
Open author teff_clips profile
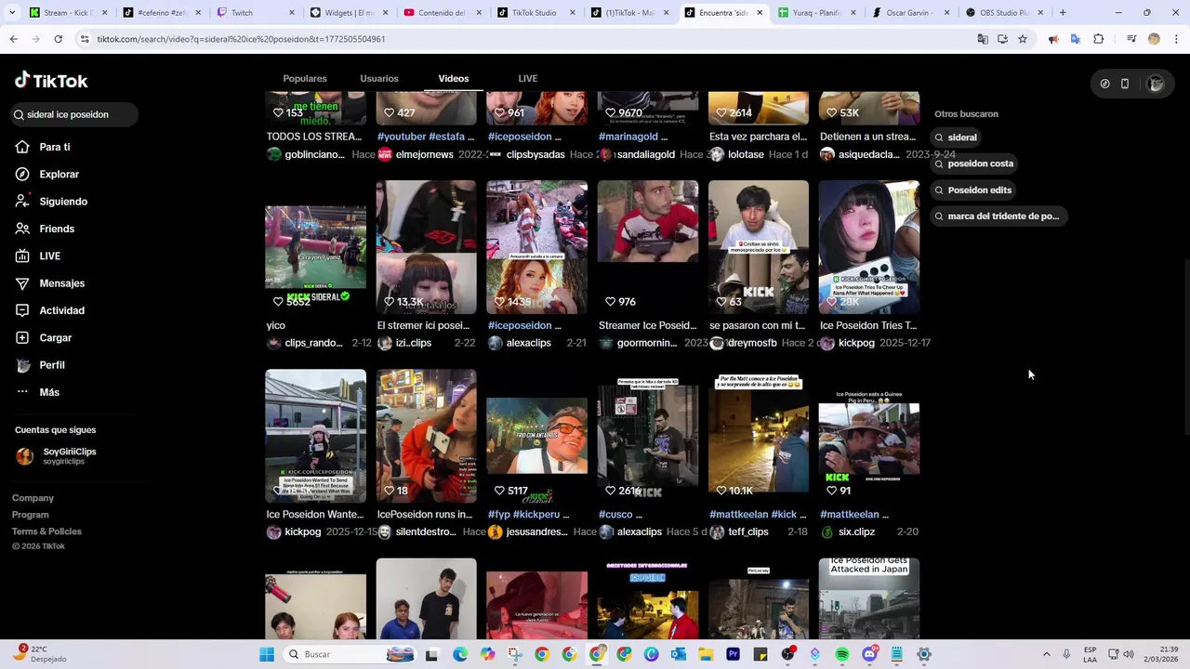click(x=748, y=532)
